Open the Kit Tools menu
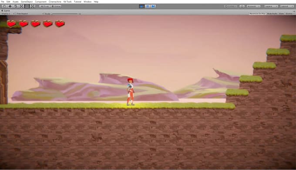The image size is (296, 170). click(67, 2)
